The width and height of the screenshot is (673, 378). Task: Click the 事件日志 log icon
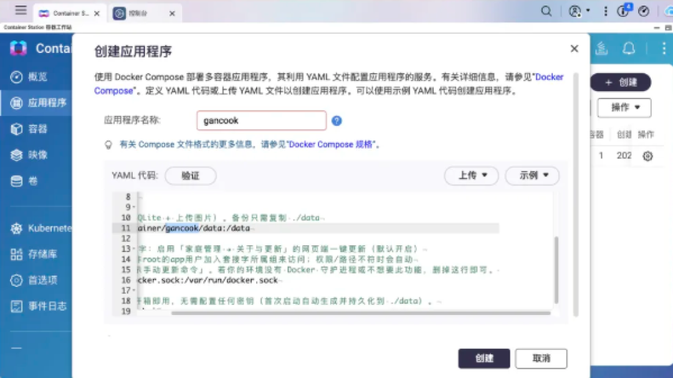click(x=16, y=306)
